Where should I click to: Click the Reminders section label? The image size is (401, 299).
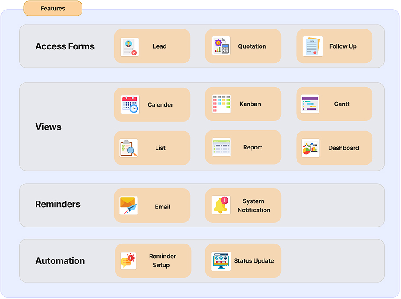coord(58,204)
